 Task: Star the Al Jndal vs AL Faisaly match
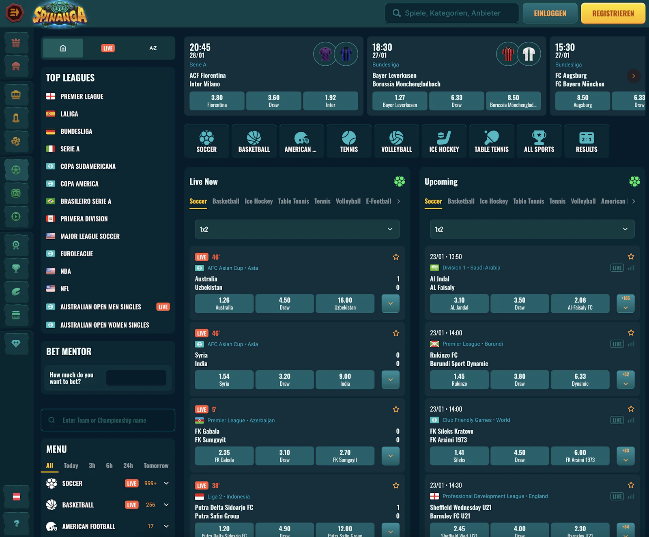click(631, 256)
